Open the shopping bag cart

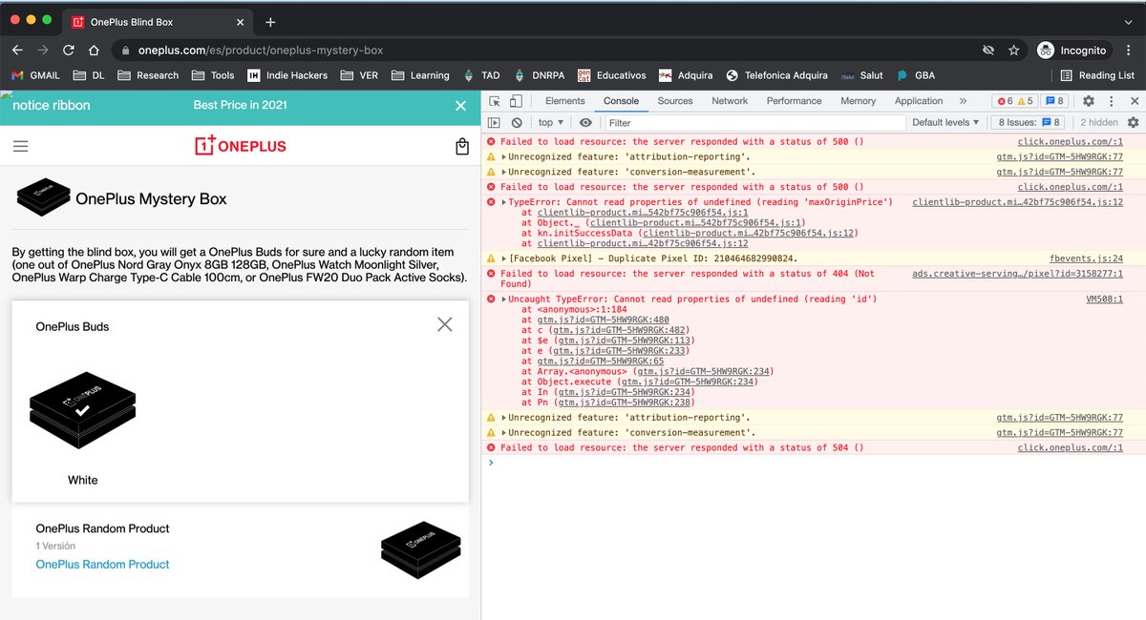click(x=462, y=146)
